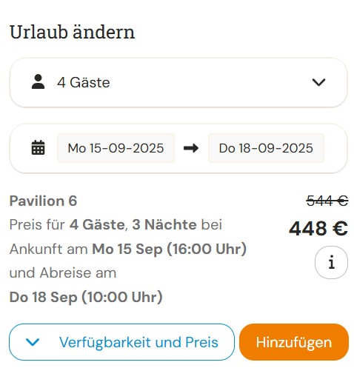
Task: Add the booking with the Hinzufügen button
Action: point(294,342)
